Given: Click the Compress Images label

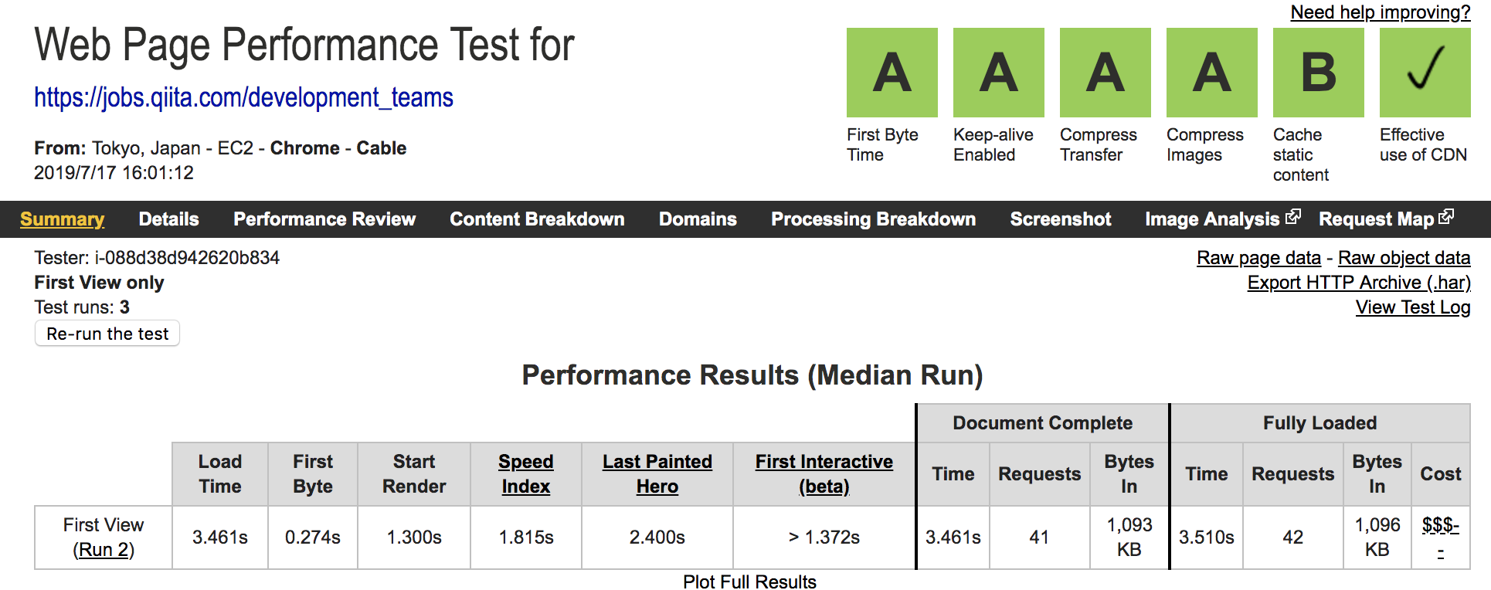Looking at the screenshot, I should click(x=1204, y=144).
